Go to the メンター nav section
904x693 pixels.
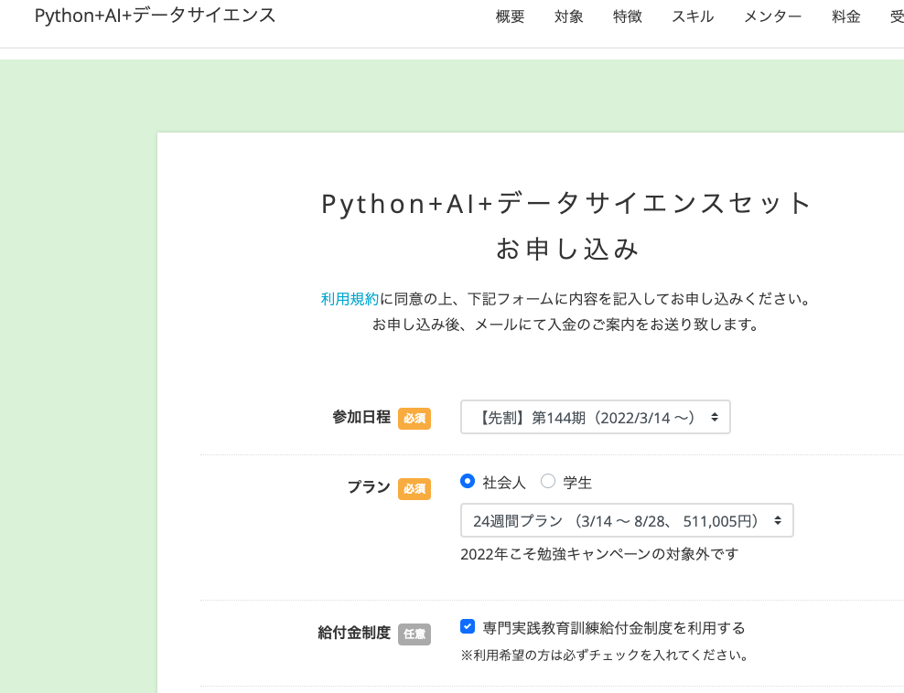(x=773, y=16)
